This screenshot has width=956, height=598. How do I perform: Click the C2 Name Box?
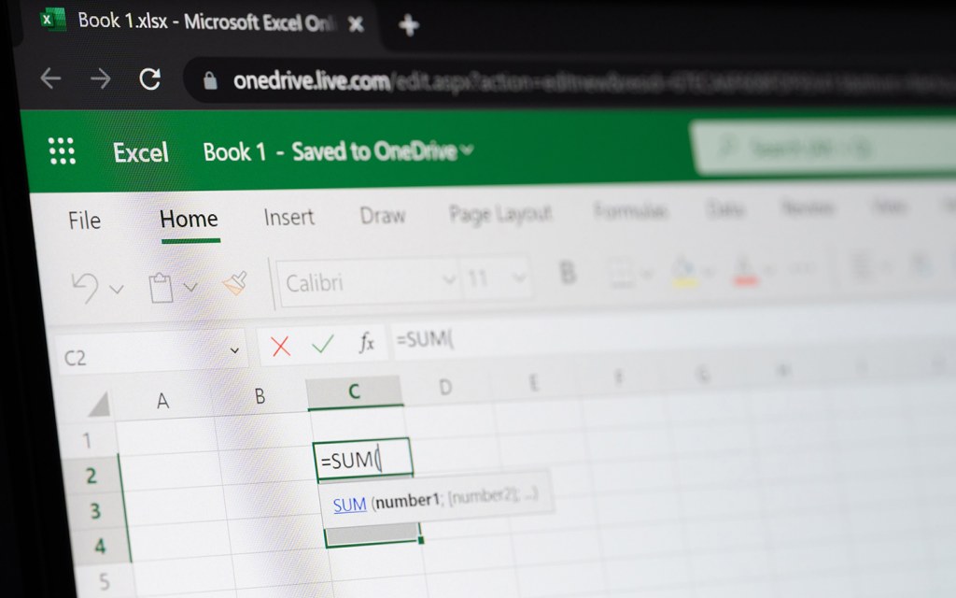[140, 355]
